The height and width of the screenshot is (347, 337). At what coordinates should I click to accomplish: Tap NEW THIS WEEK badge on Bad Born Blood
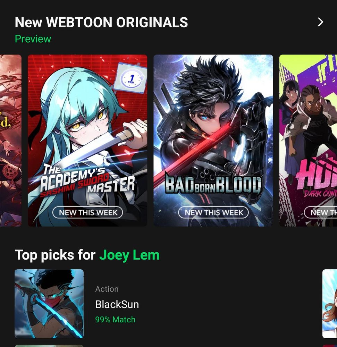point(213,212)
